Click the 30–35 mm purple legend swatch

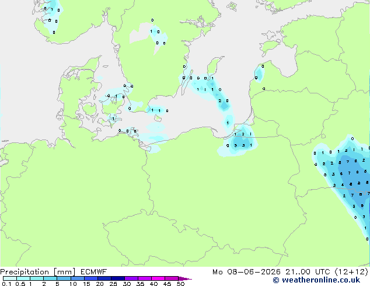tap(131, 278)
